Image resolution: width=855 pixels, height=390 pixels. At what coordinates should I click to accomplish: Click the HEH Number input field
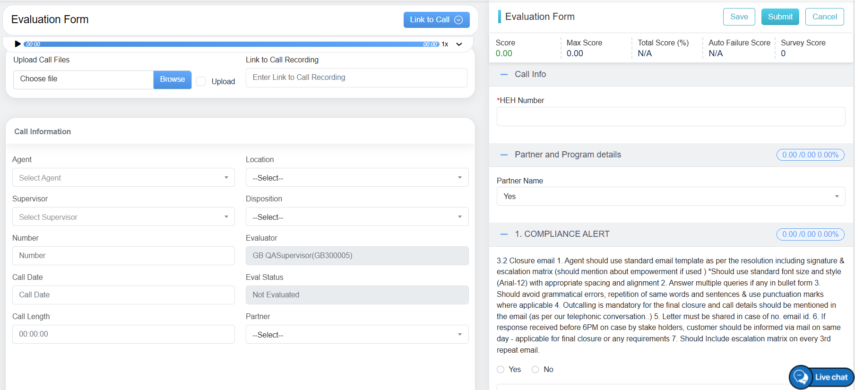point(670,116)
